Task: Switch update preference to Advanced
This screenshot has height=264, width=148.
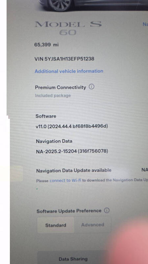Action: (93, 225)
